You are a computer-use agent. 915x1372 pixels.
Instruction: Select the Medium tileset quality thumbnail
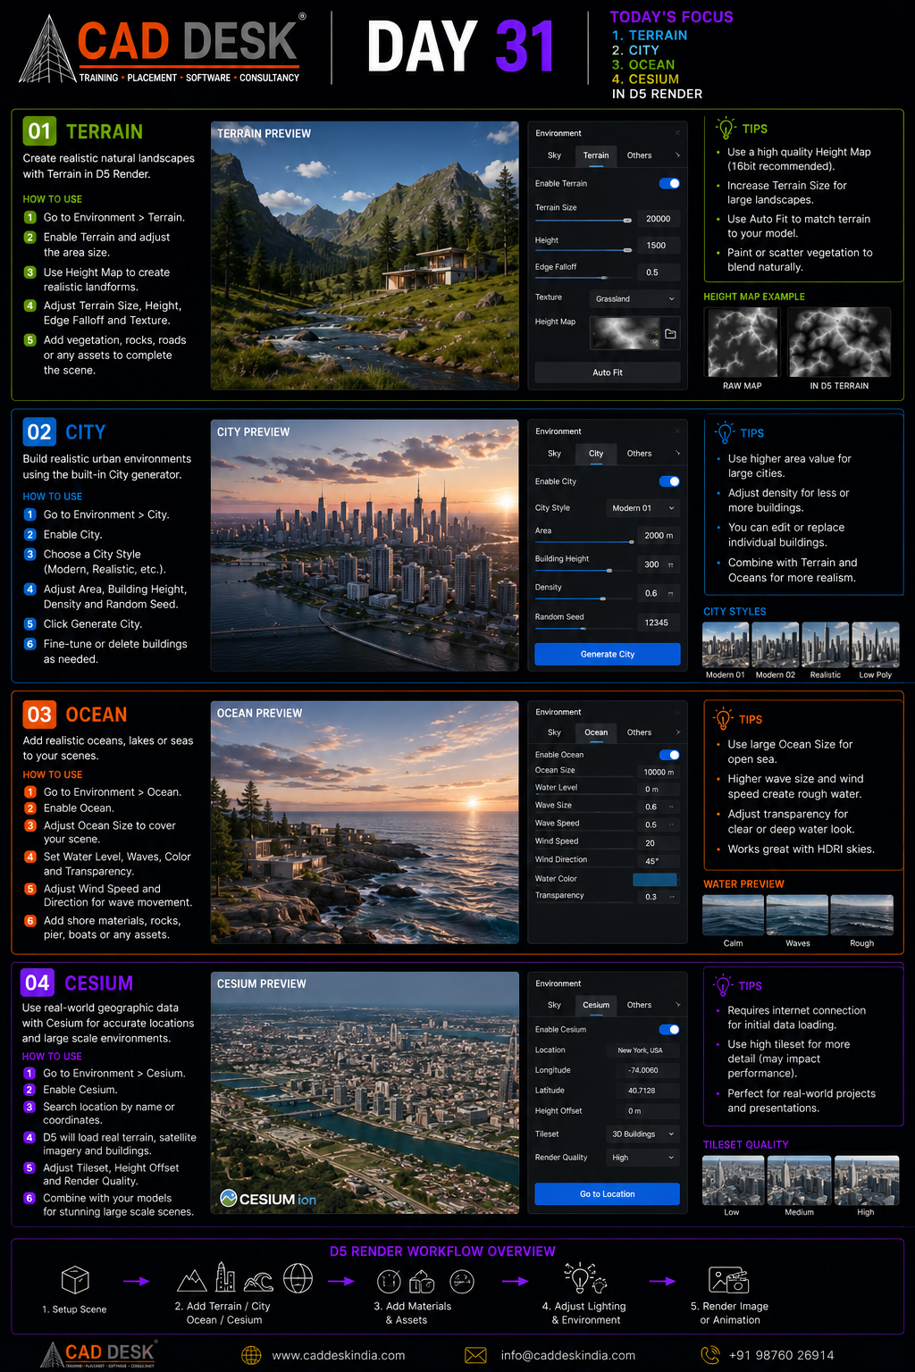point(800,1180)
